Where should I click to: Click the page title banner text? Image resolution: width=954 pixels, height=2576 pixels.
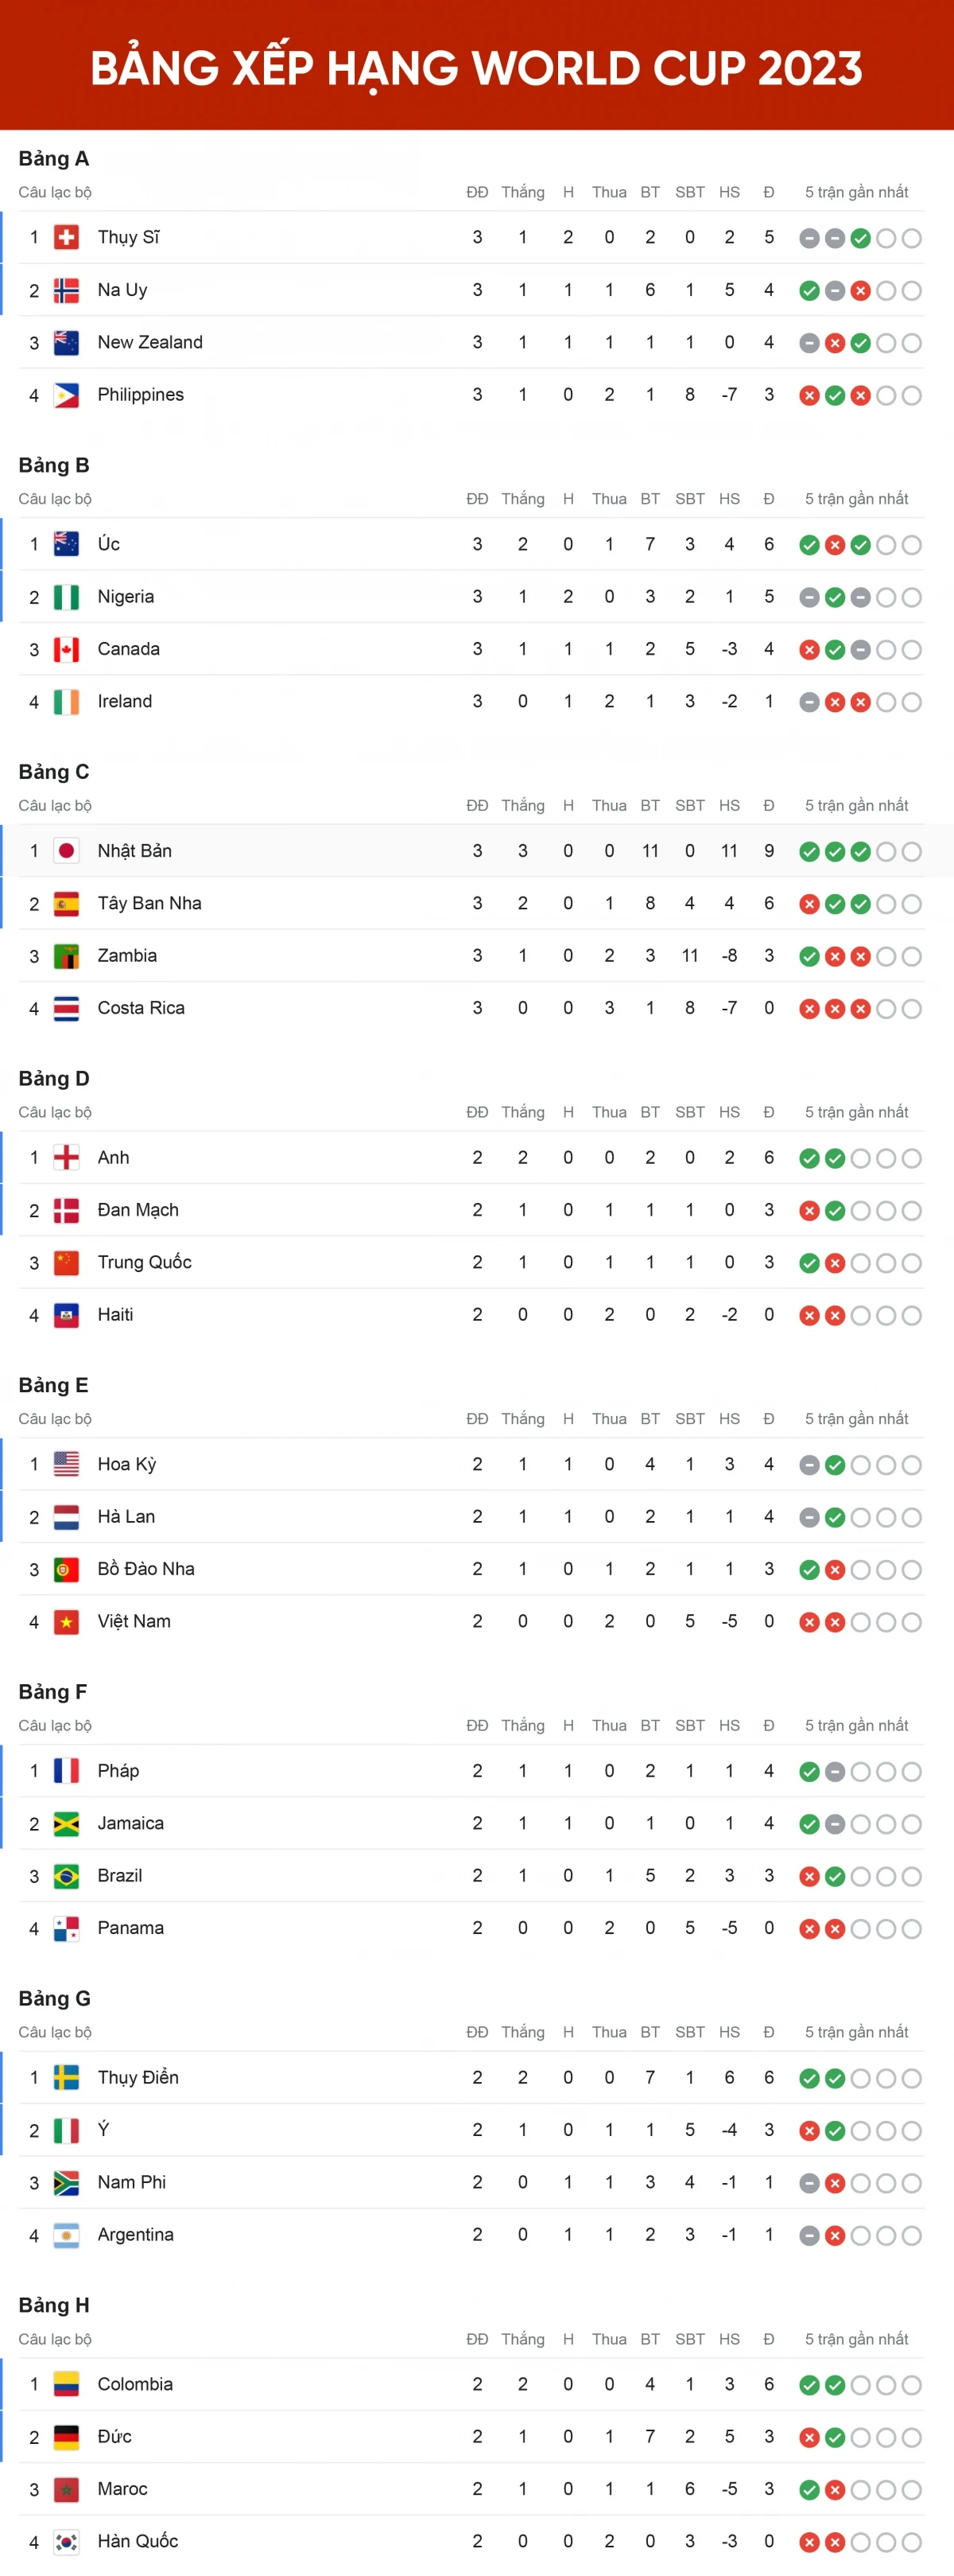click(476, 68)
